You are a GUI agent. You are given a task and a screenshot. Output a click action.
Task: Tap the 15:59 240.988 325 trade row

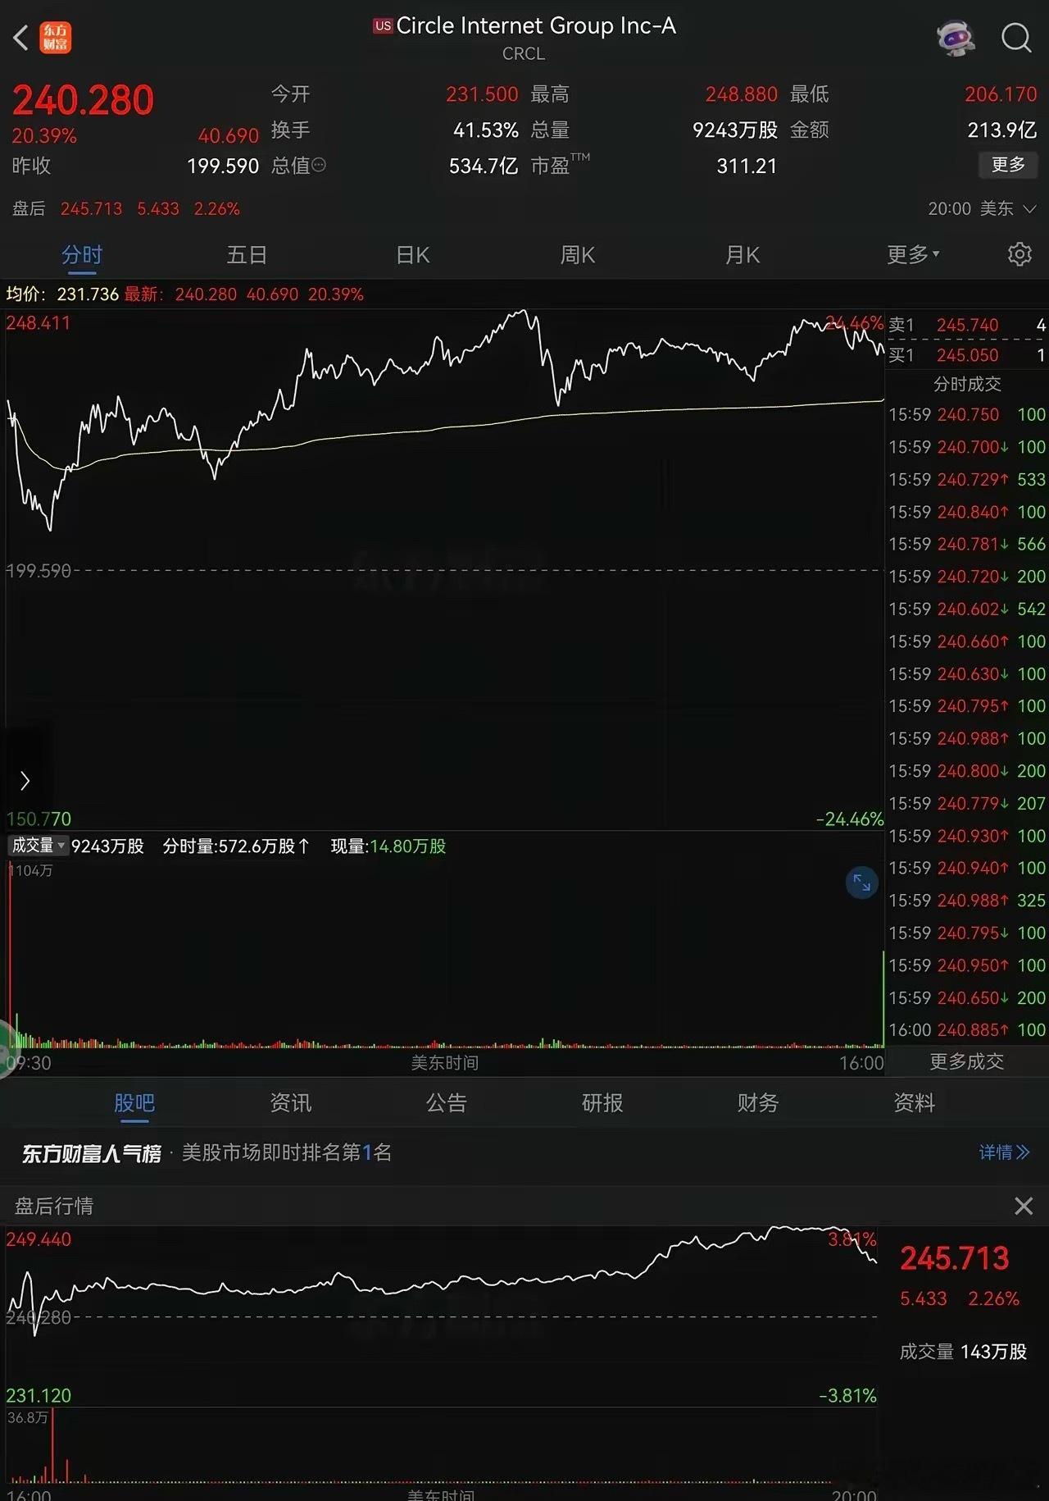tap(967, 900)
